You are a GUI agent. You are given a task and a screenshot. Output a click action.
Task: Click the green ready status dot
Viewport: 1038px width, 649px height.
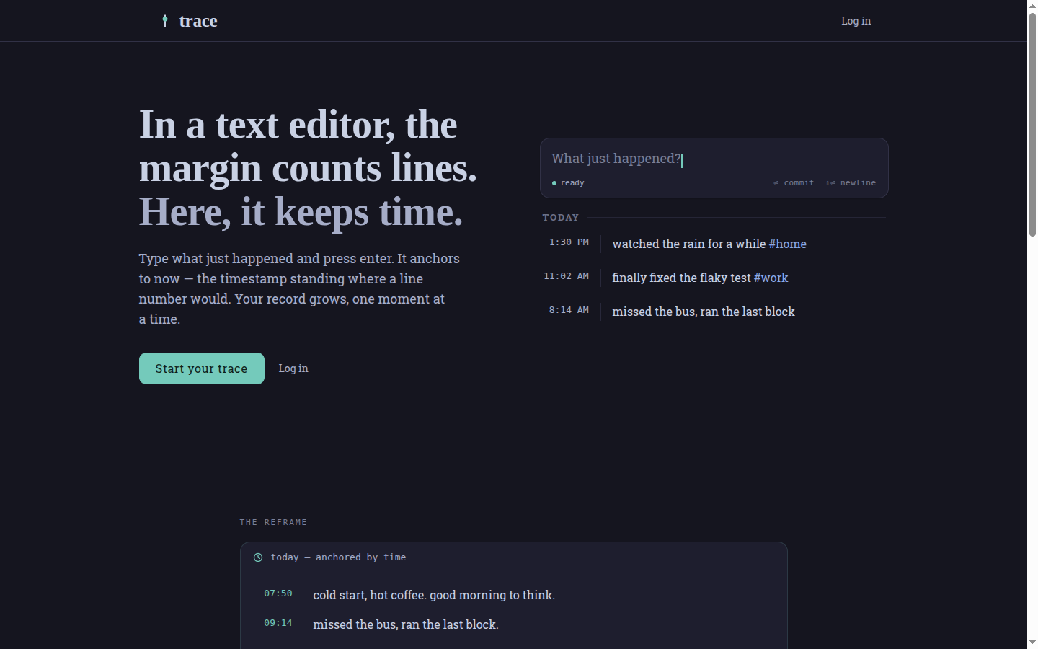(x=554, y=183)
